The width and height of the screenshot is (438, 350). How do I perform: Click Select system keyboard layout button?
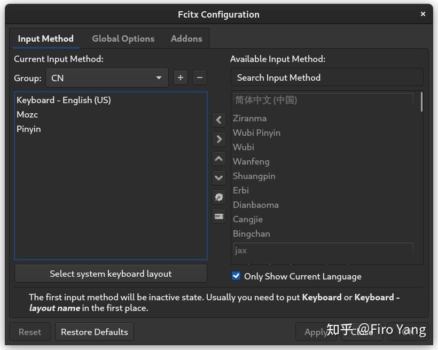coord(111,274)
